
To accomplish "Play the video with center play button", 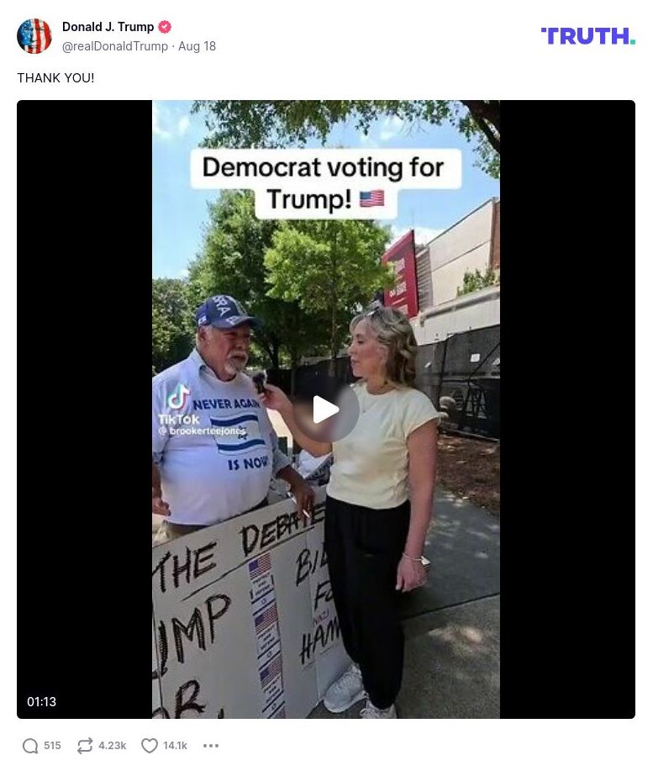I will 326,409.
